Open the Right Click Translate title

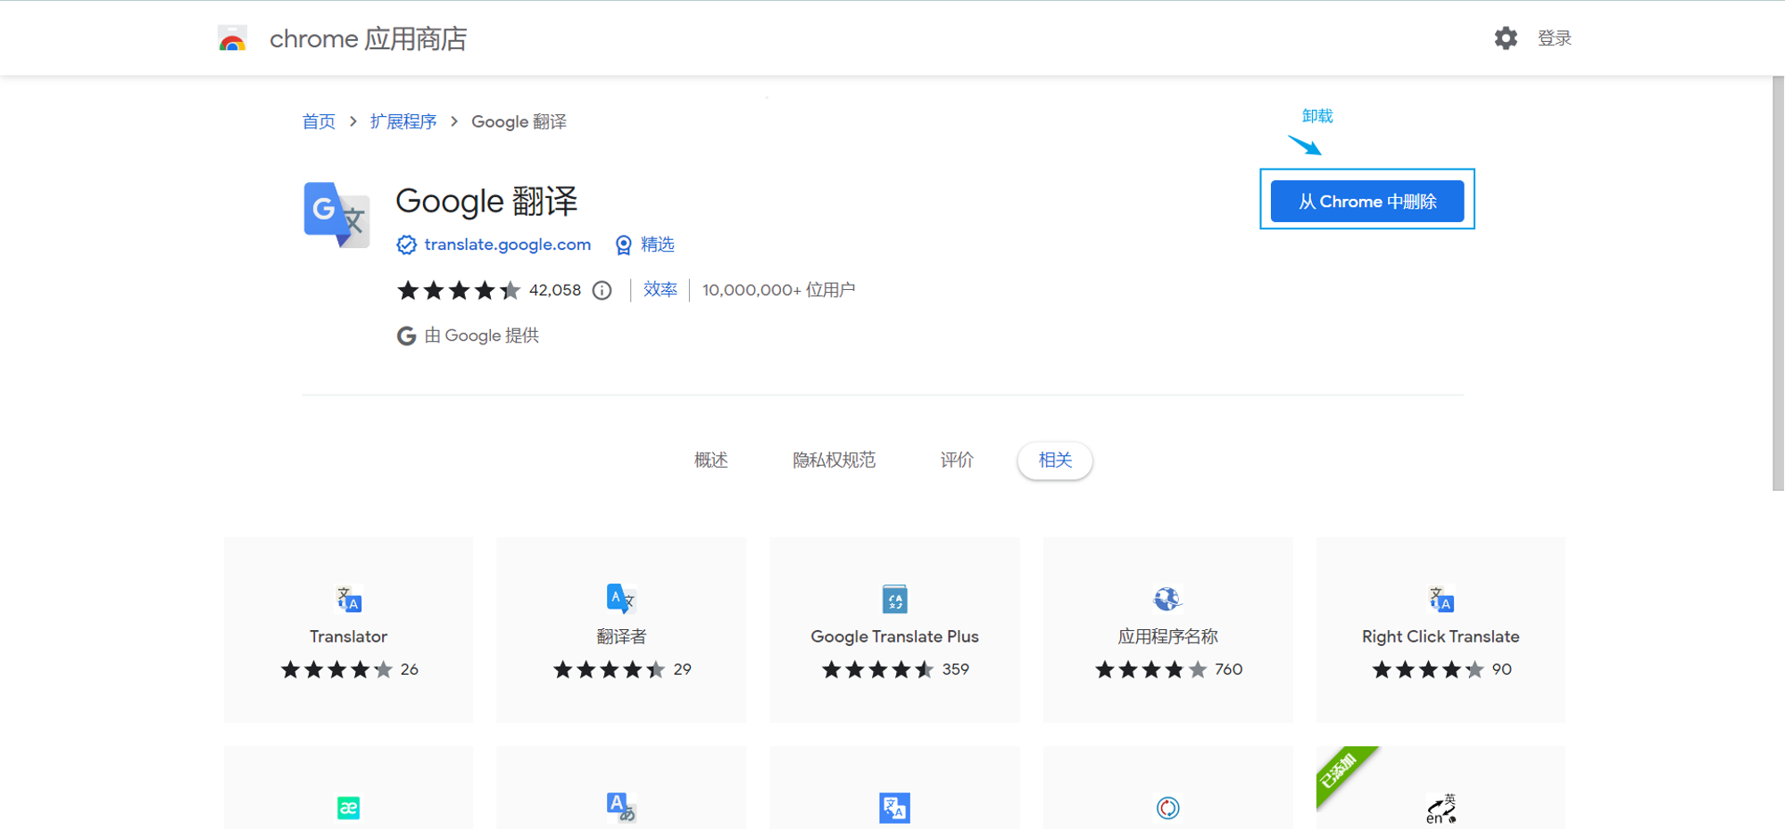click(1440, 636)
